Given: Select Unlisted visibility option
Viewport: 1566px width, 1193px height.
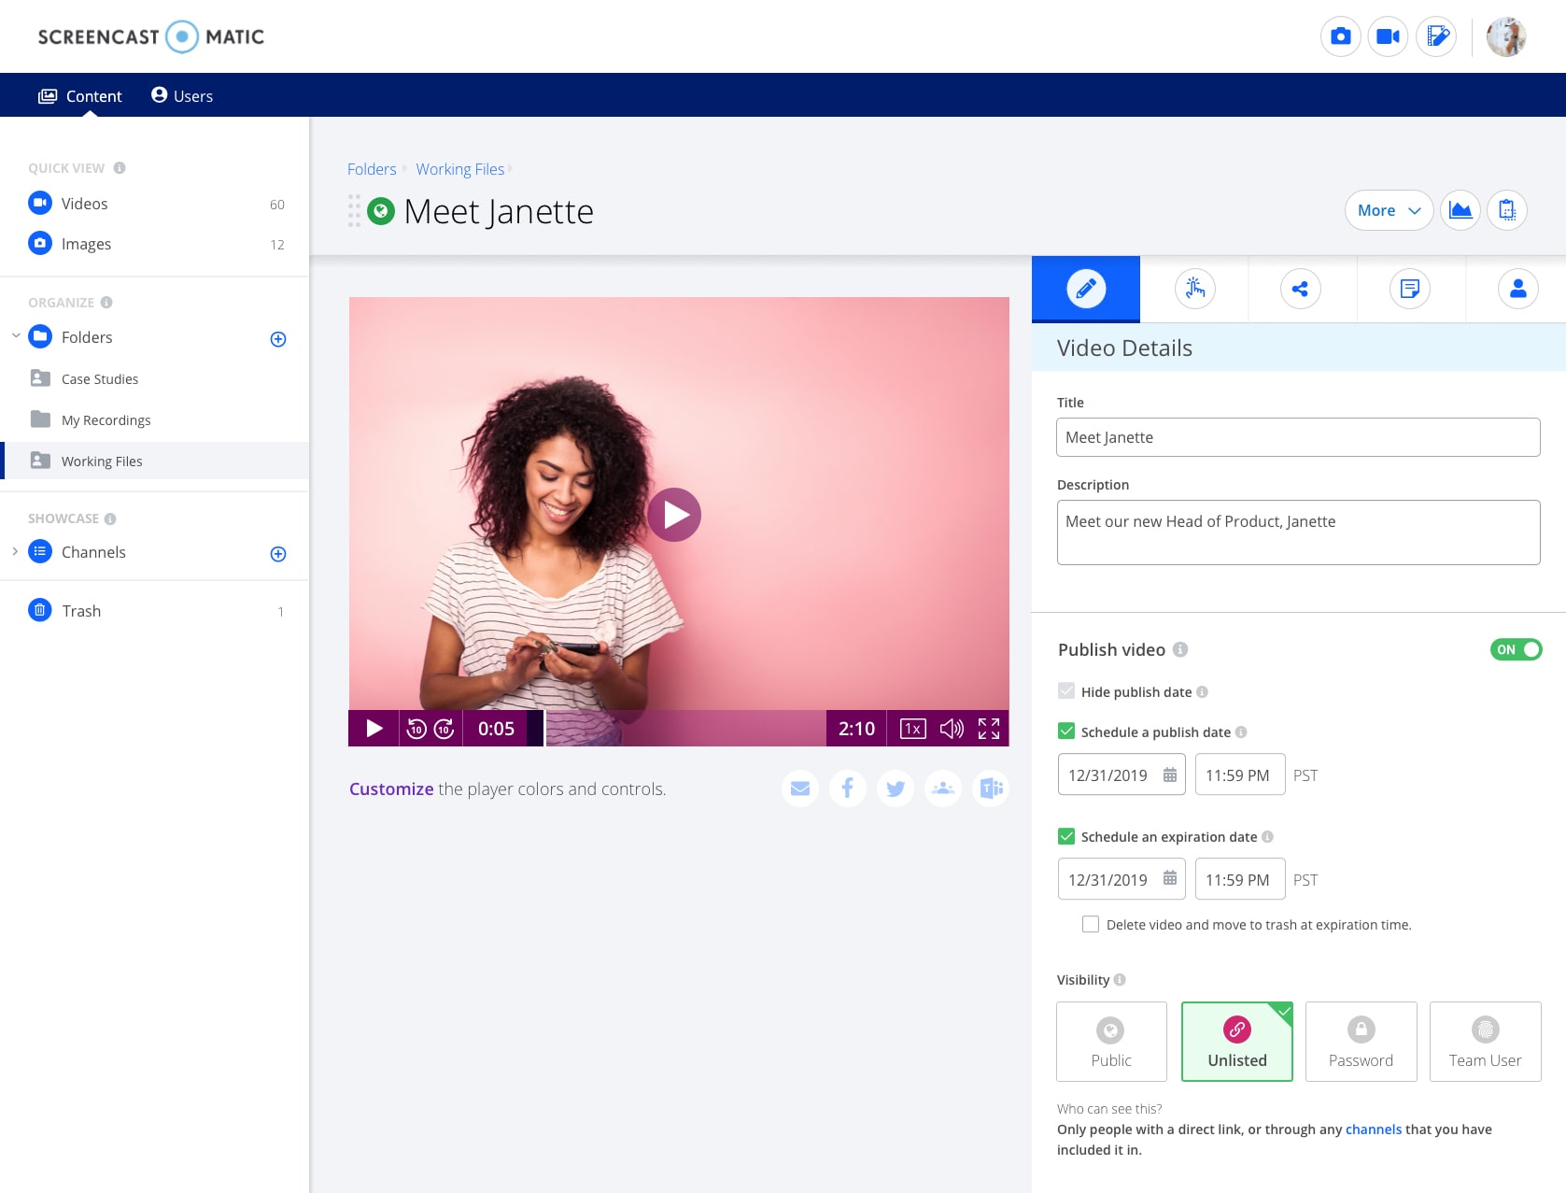Looking at the screenshot, I should pos(1237,1042).
